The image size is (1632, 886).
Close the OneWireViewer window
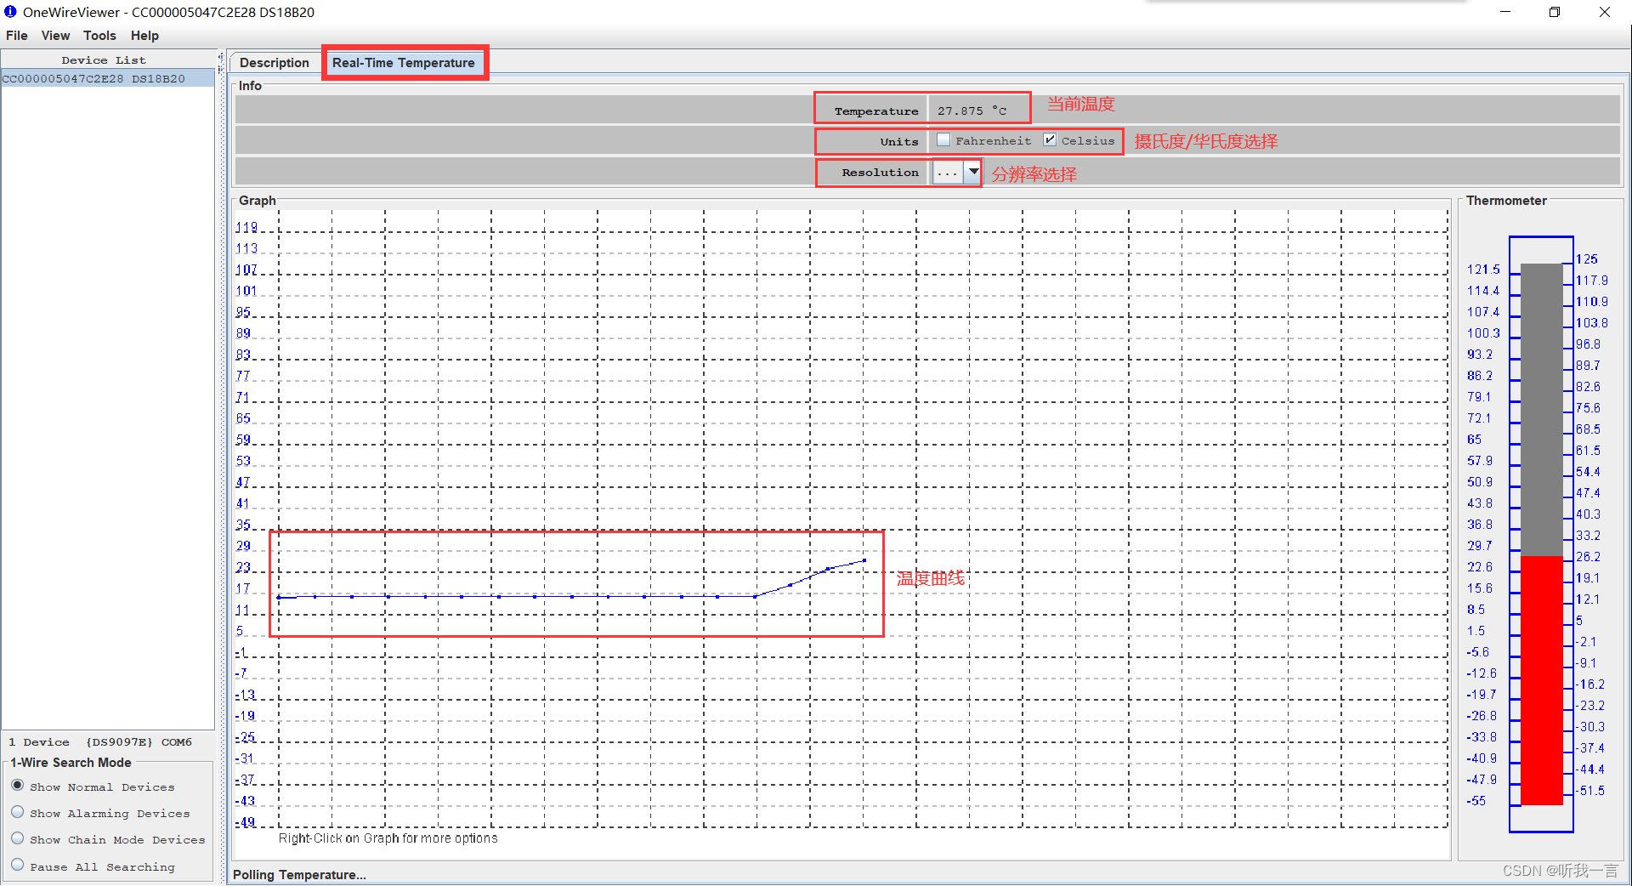click(1605, 12)
